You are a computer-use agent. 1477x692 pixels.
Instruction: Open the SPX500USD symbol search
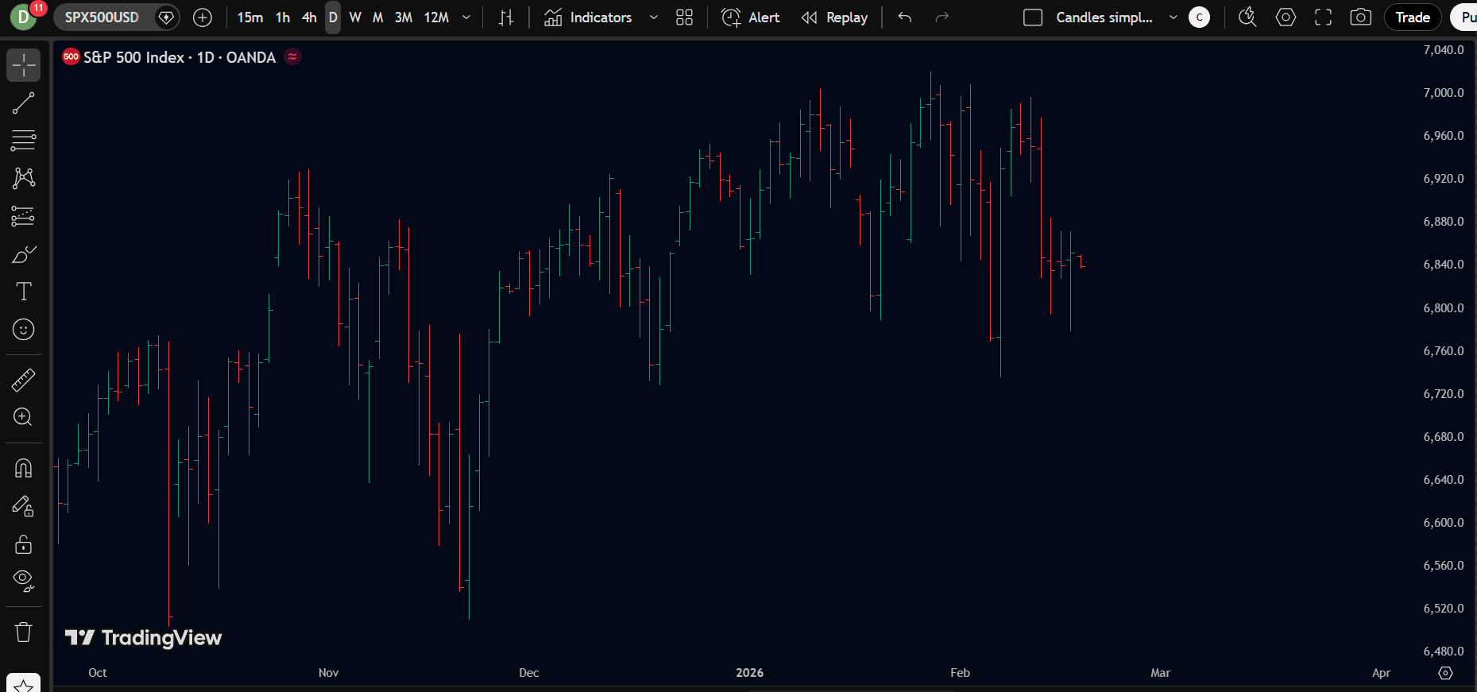point(102,17)
